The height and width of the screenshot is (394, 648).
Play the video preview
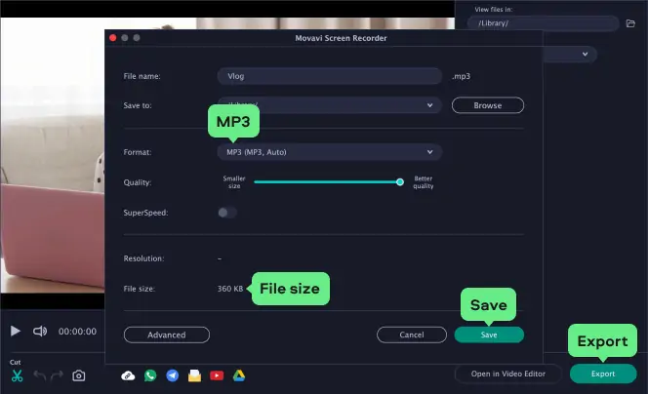[x=16, y=331]
